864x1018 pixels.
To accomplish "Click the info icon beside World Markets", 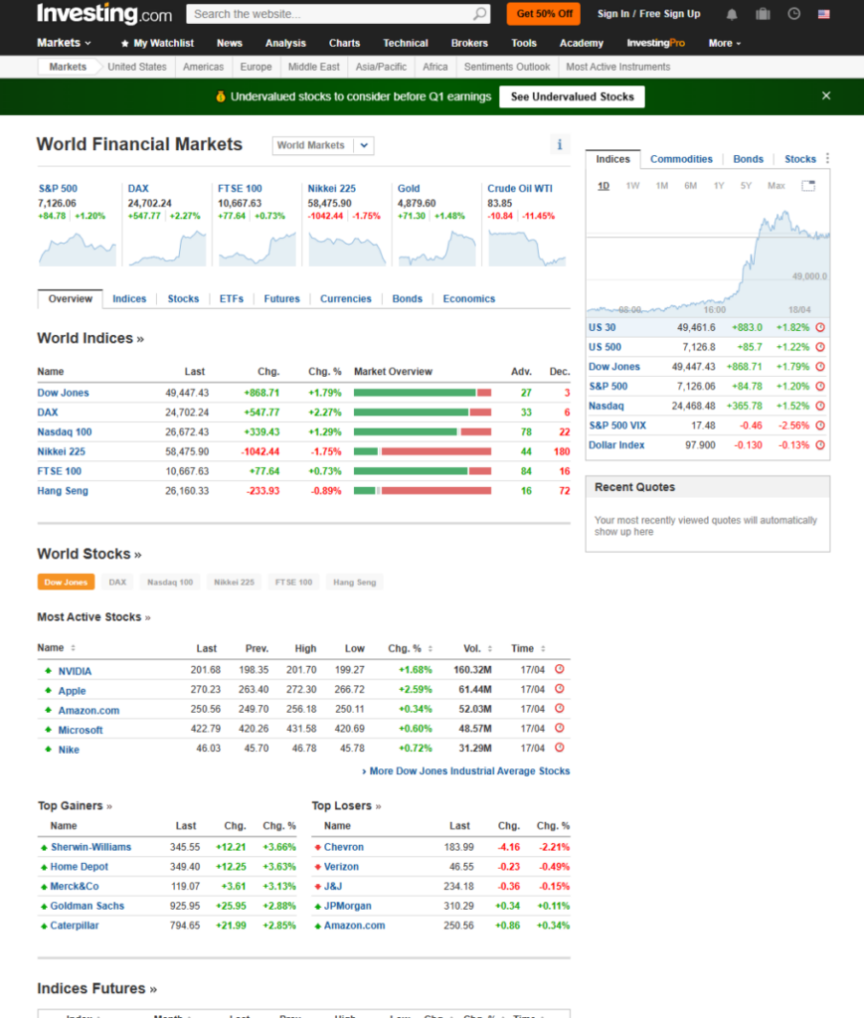I will tap(560, 145).
